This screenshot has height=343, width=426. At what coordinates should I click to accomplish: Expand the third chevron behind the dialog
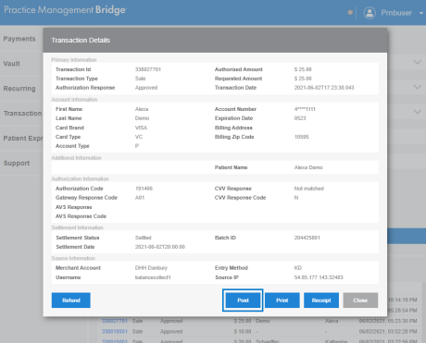point(418,112)
